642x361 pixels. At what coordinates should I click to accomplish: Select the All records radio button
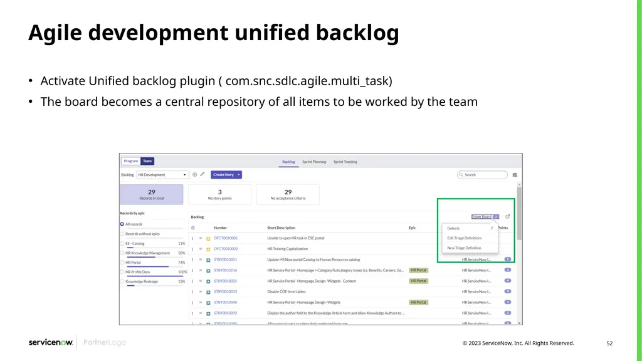(x=122, y=224)
